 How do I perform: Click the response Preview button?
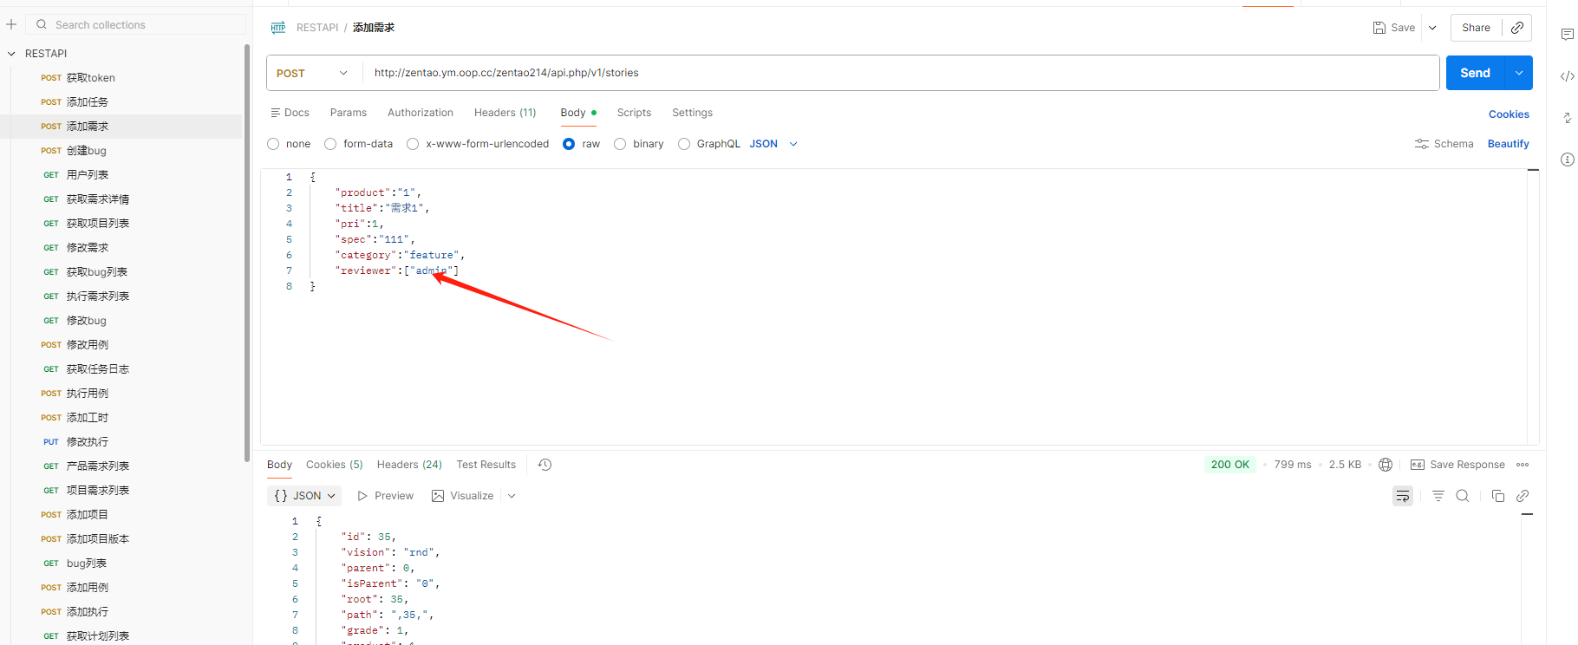click(x=386, y=496)
